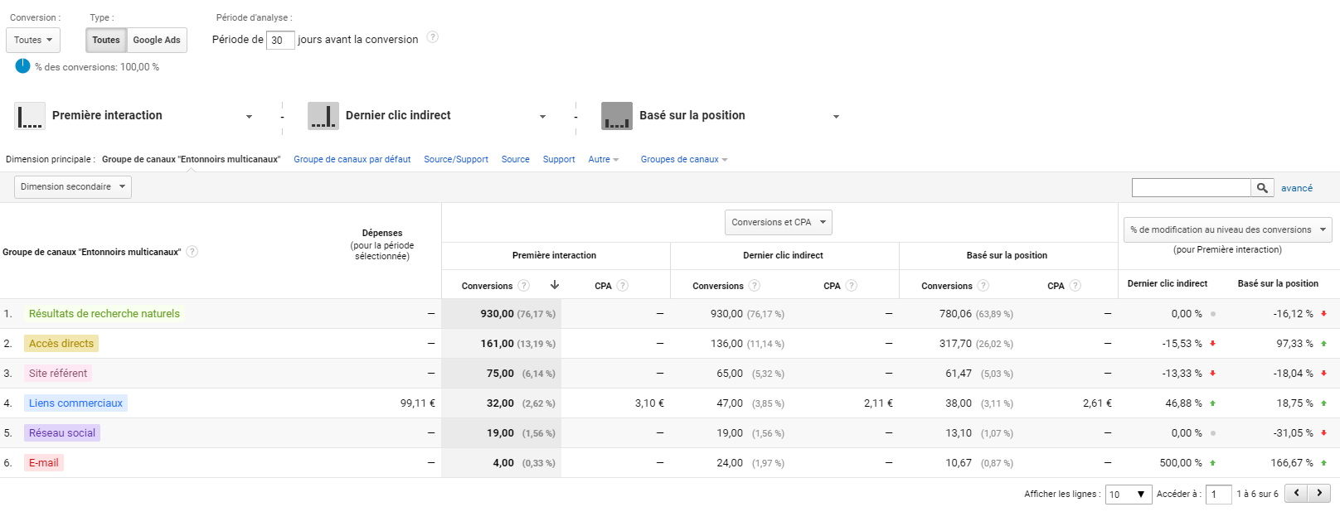Click the Première interaction model icon
This screenshot has height=531, width=1340.
coord(30,116)
